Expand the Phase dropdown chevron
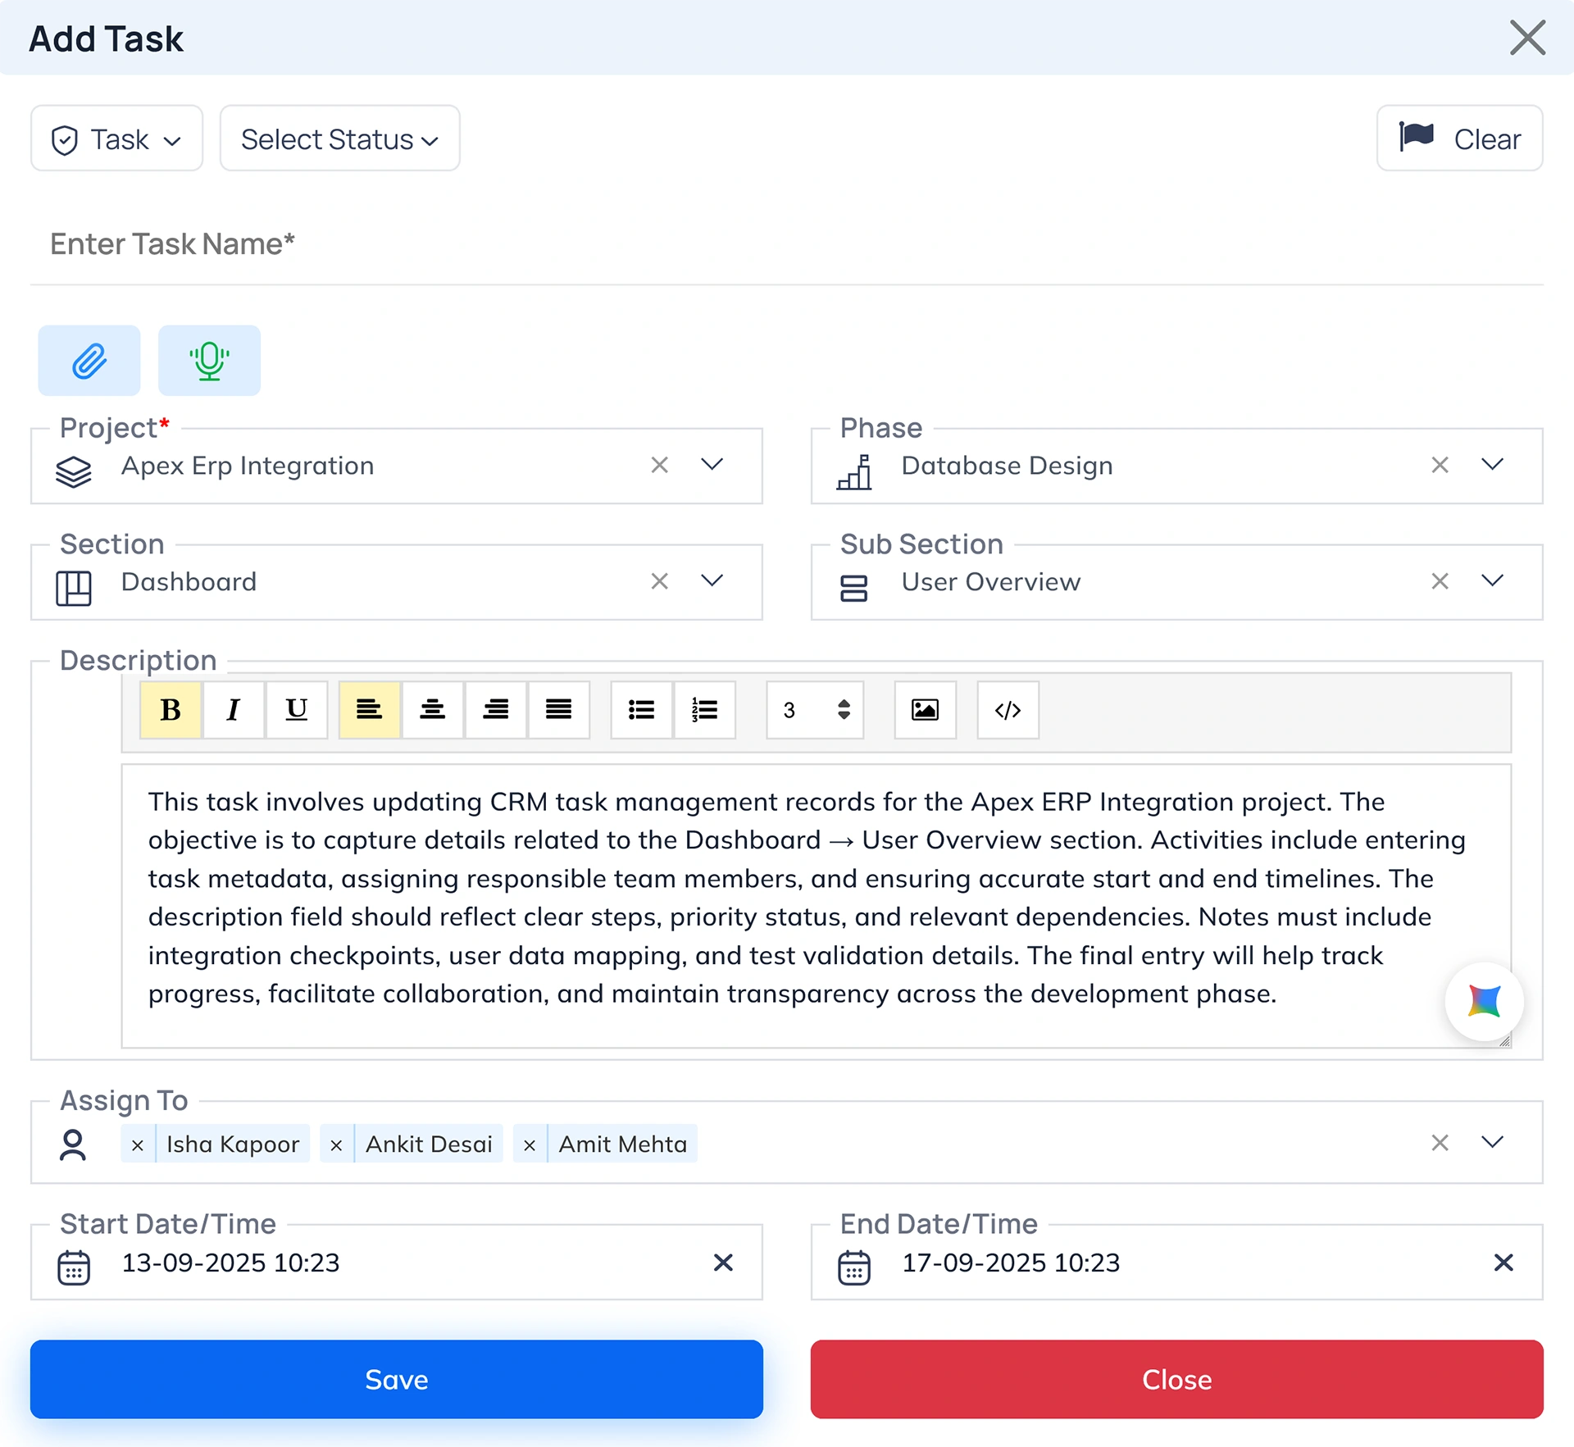1574x1447 pixels. pos(1492,464)
